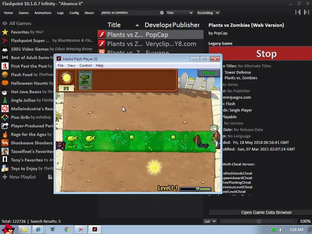
Task: Open the Favorites playlist star icon
Action: 5,32
